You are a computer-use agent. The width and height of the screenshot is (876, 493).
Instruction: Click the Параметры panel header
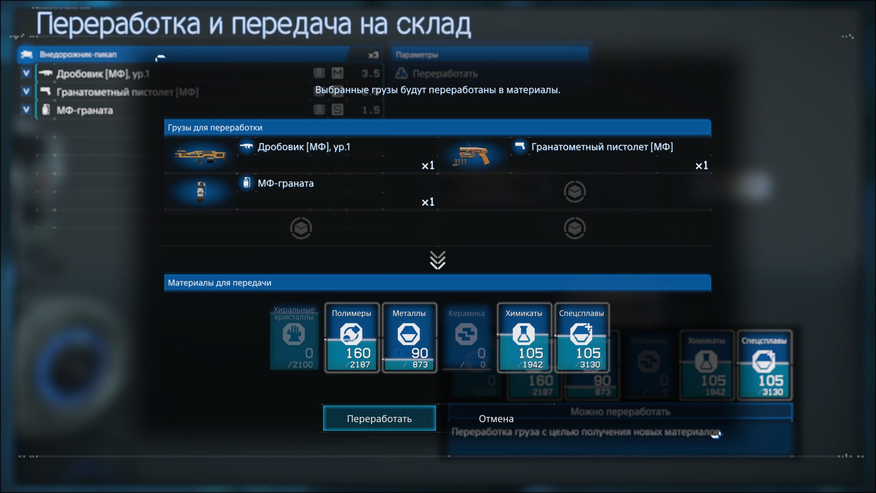(x=490, y=54)
